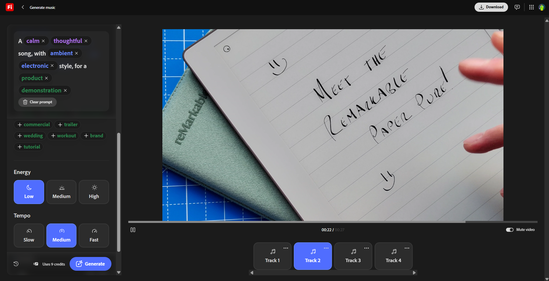Click the 00:22 playback time readout

coord(326,230)
